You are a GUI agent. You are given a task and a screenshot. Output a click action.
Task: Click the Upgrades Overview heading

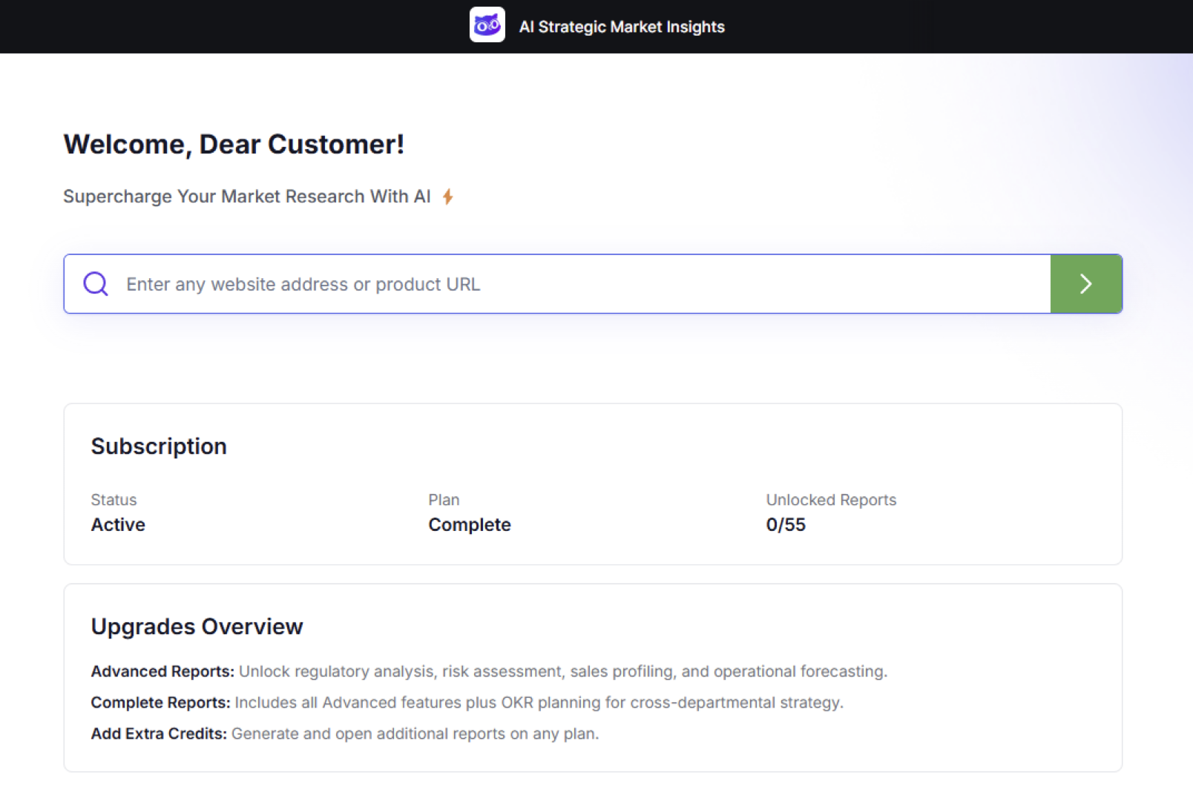pyautogui.click(x=197, y=626)
